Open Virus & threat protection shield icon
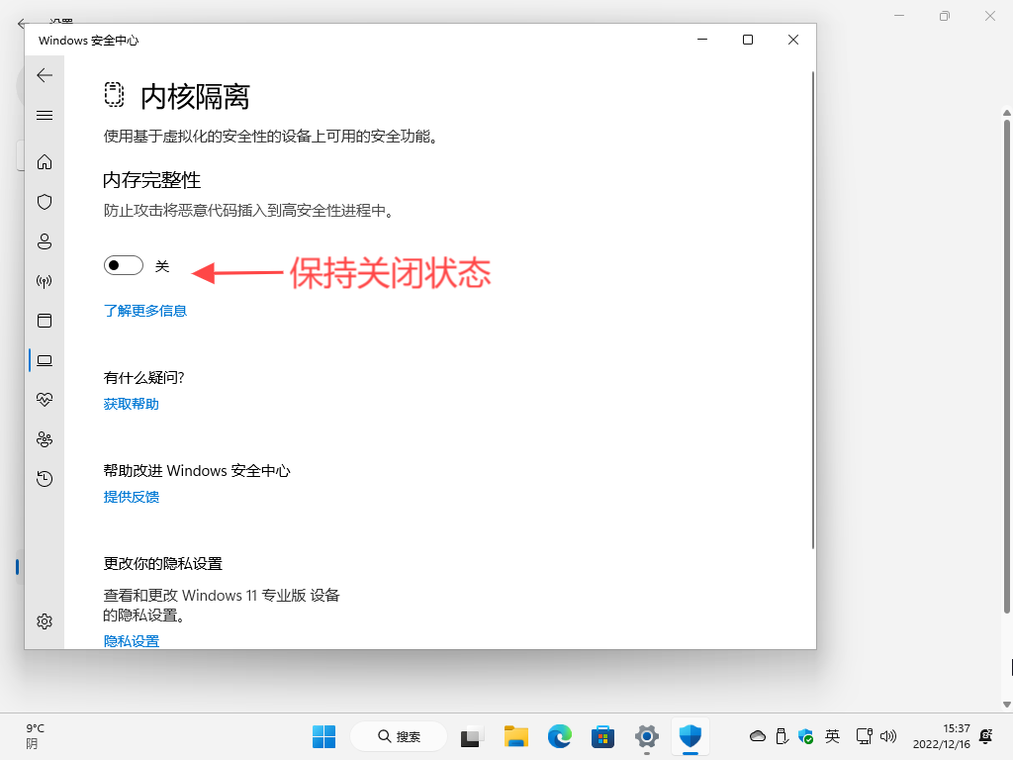 45,202
